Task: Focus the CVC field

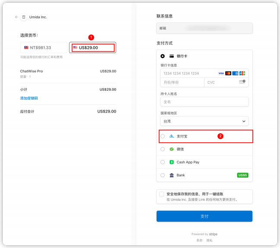Action: click(x=226, y=82)
